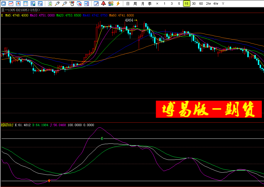
Task: Open the drawing pen tool icon
Action: coord(96,4)
